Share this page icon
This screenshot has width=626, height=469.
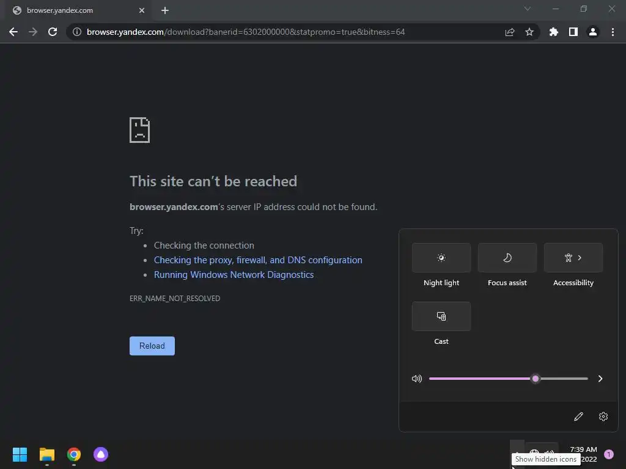pyautogui.click(x=510, y=32)
